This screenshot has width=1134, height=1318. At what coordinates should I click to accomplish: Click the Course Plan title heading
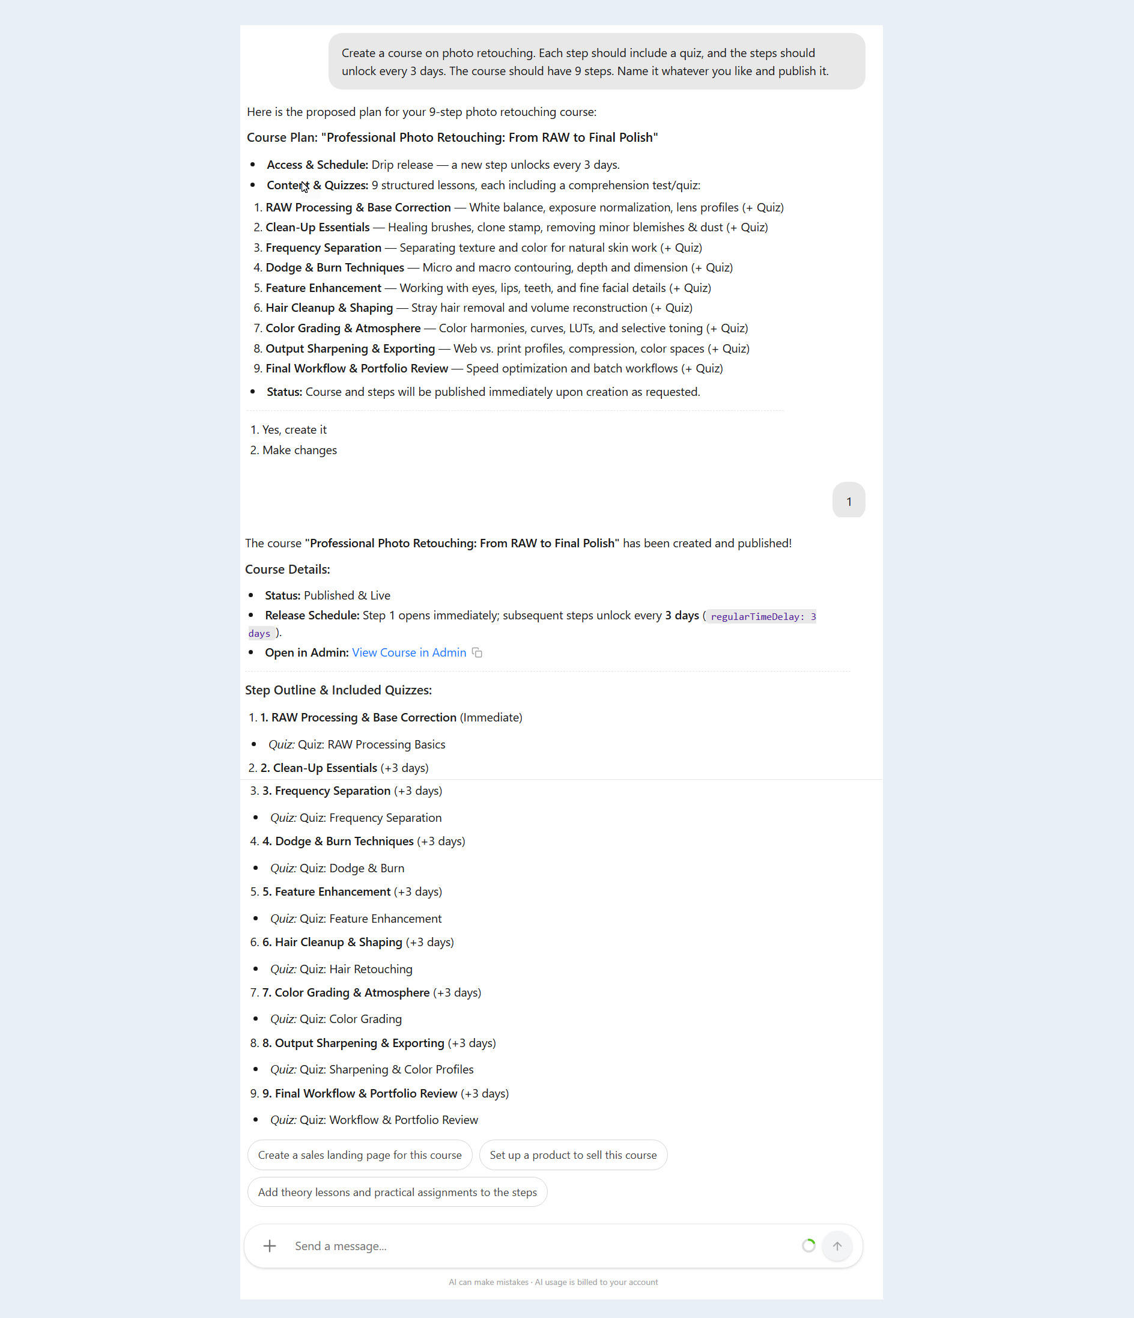pos(452,138)
